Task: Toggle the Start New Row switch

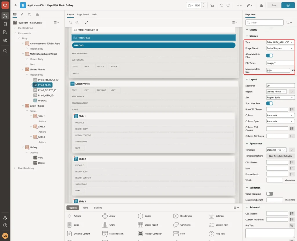Action: pyautogui.click(x=269, y=103)
